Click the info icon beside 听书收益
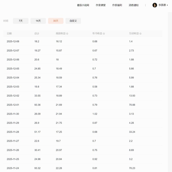Screen dimensions: 172x172 (104, 34)
